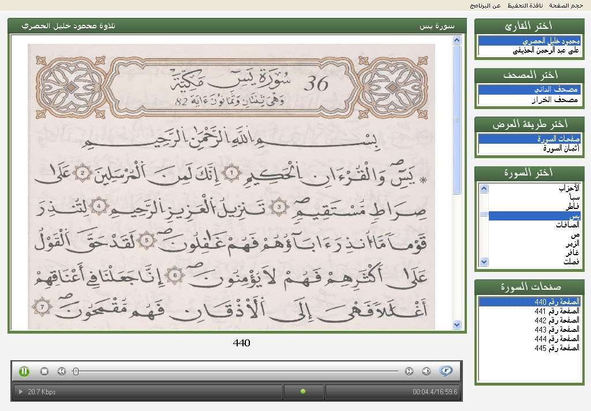This screenshot has height=411, width=591.
Task: Open the عن البرنامج menu
Action: pyautogui.click(x=485, y=6)
